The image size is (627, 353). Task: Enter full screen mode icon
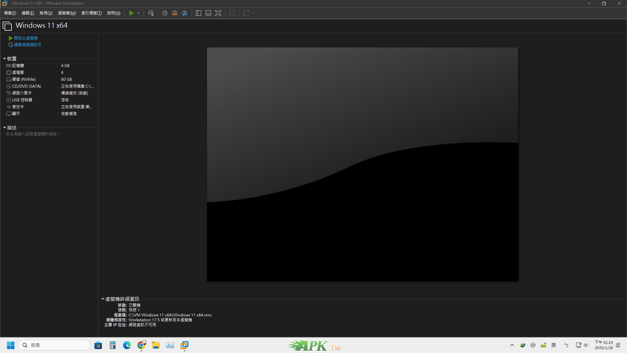218,13
